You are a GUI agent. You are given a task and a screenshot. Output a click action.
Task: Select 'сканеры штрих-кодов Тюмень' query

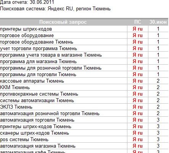click(x=34, y=133)
